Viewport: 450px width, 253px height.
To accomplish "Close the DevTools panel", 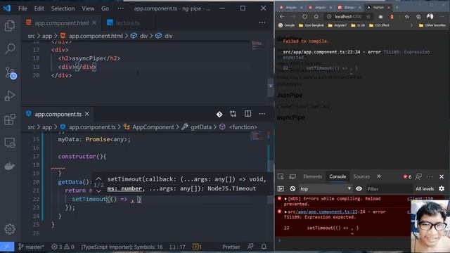I will 442,176.
